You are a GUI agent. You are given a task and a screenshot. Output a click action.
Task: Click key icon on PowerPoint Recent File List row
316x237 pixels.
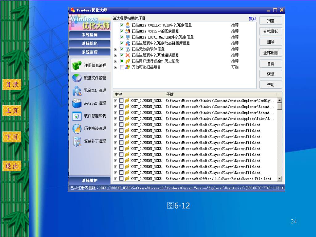(x=127, y=179)
